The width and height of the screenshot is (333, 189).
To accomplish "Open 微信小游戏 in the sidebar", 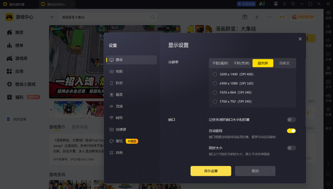I will coord(21,84).
